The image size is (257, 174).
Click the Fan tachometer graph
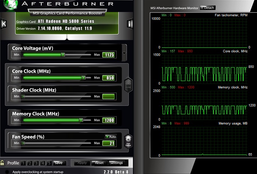204,33
